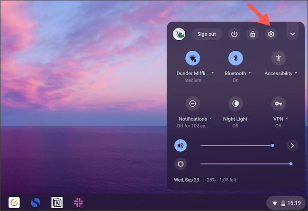Open Settings via the gear icon
Screen dimensions: 308x211
click(271, 34)
